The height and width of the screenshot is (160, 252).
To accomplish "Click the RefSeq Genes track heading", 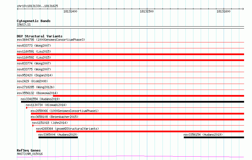I will pyautogui.click(x=29, y=150).
